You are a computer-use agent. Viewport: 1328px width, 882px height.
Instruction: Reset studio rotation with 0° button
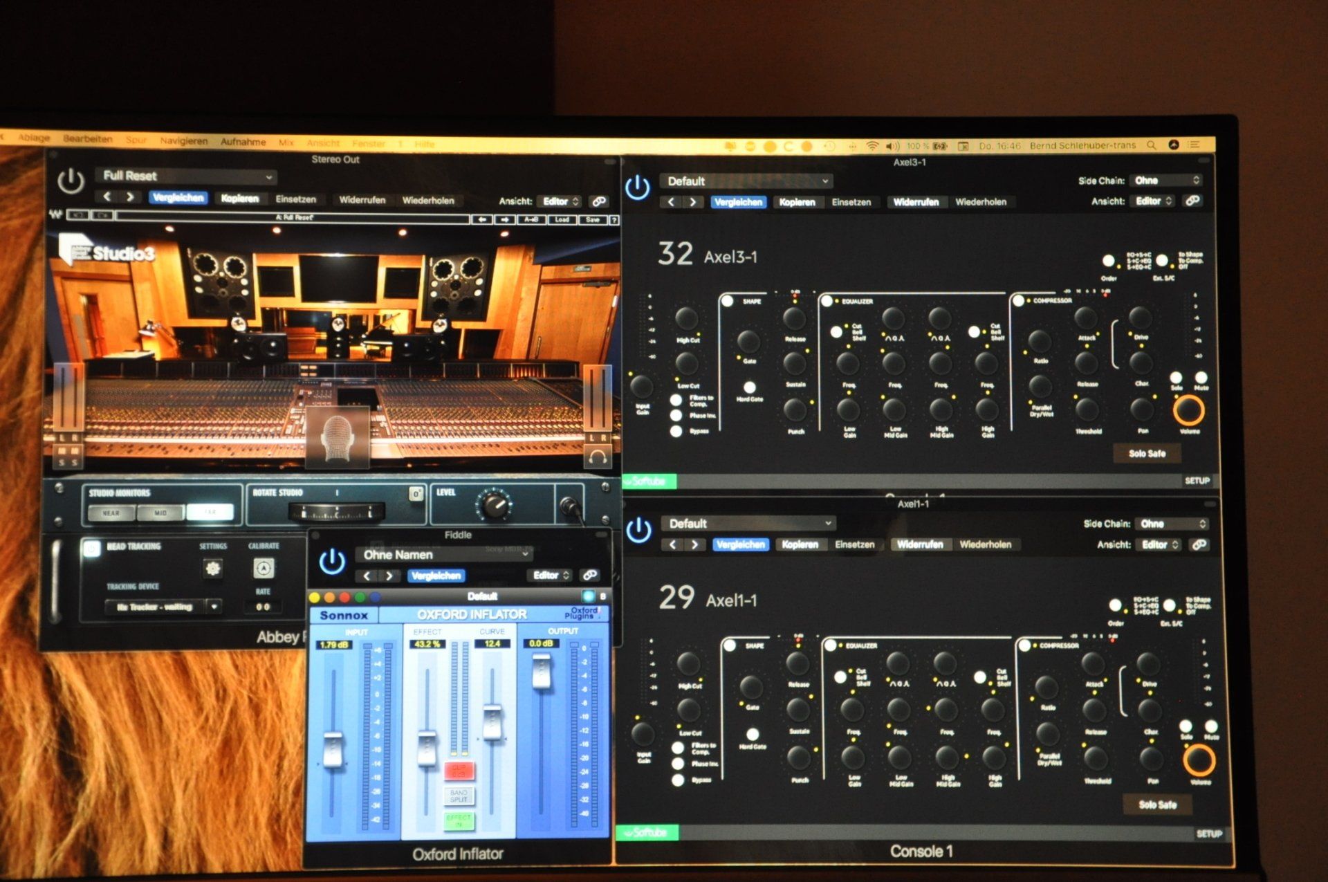[416, 494]
